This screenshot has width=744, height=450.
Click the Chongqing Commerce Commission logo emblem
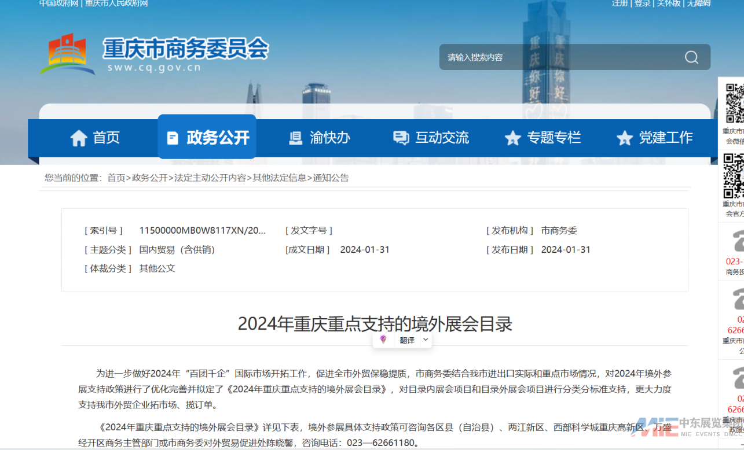point(67,54)
